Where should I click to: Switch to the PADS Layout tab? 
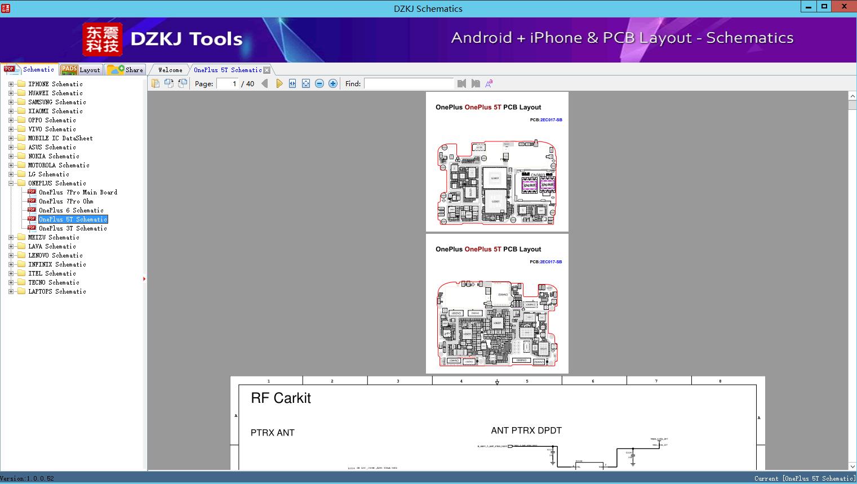(x=81, y=70)
